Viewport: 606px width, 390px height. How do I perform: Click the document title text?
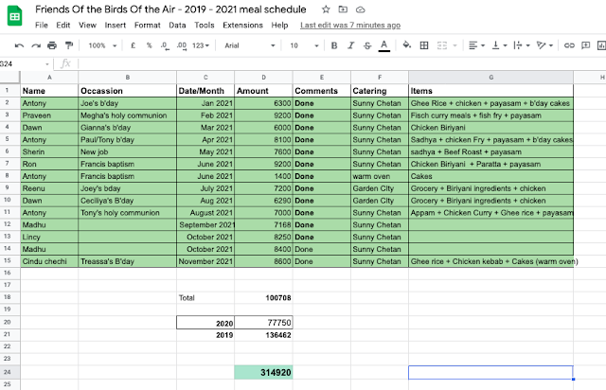pyautogui.click(x=170, y=9)
